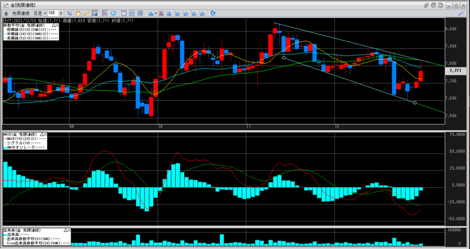Image resolution: width=470 pixels, height=249 pixels.
Task: Click the 先限連続 contract menu
Action: pyautogui.click(x=21, y=13)
